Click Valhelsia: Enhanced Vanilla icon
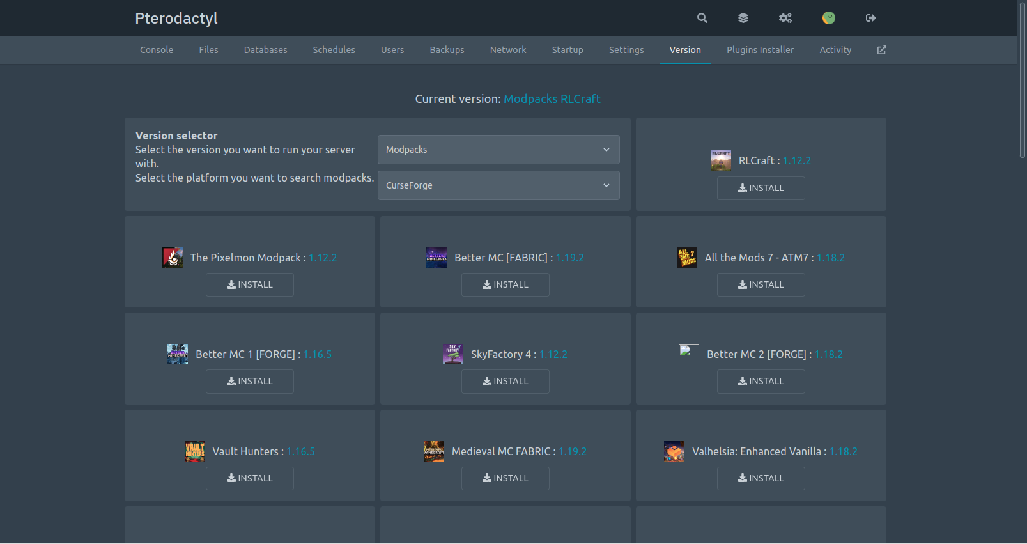 (674, 451)
